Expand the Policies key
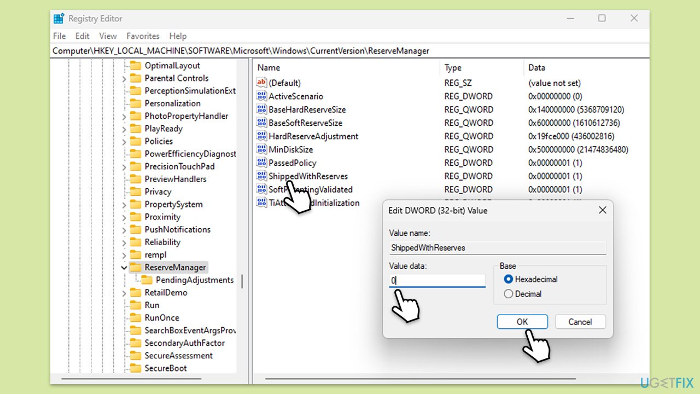 (x=124, y=142)
